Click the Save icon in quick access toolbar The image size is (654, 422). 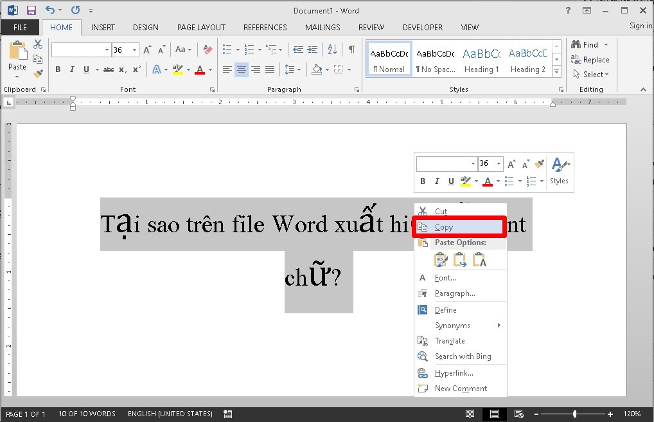[31, 10]
